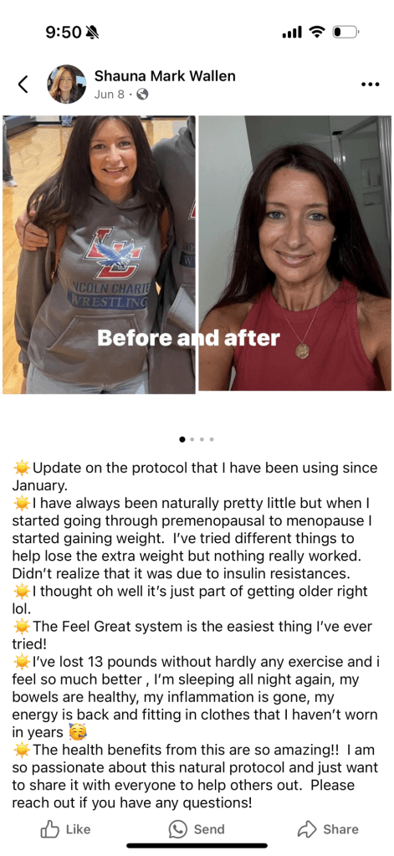Select the first carousel page dot
Viewport: 394px width, 856px height.
[x=182, y=439]
